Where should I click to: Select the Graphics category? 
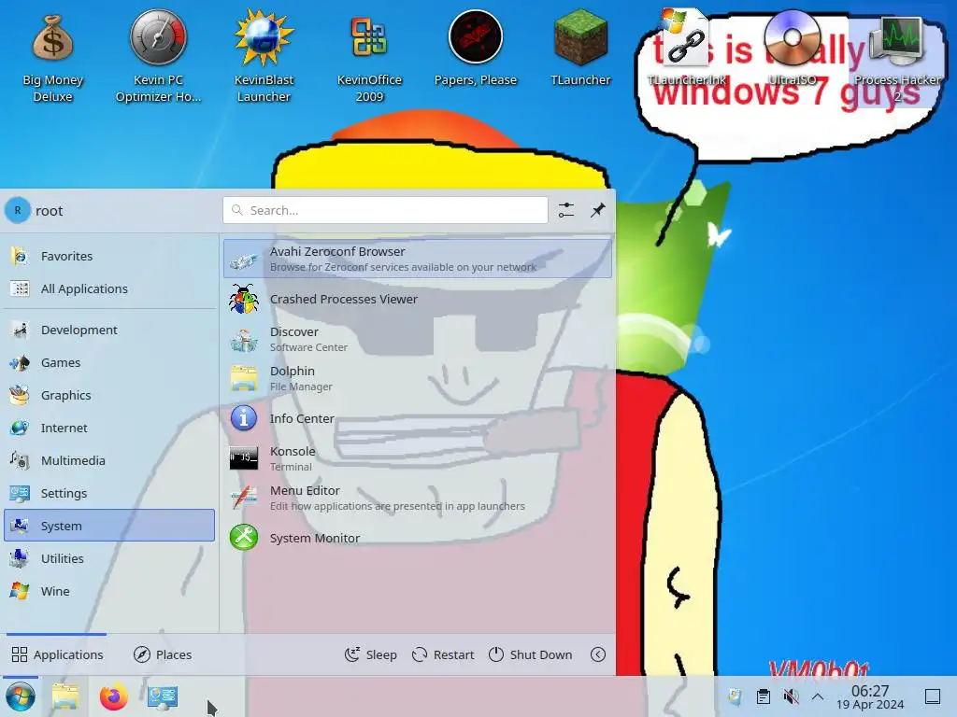pyautogui.click(x=110, y=395)
